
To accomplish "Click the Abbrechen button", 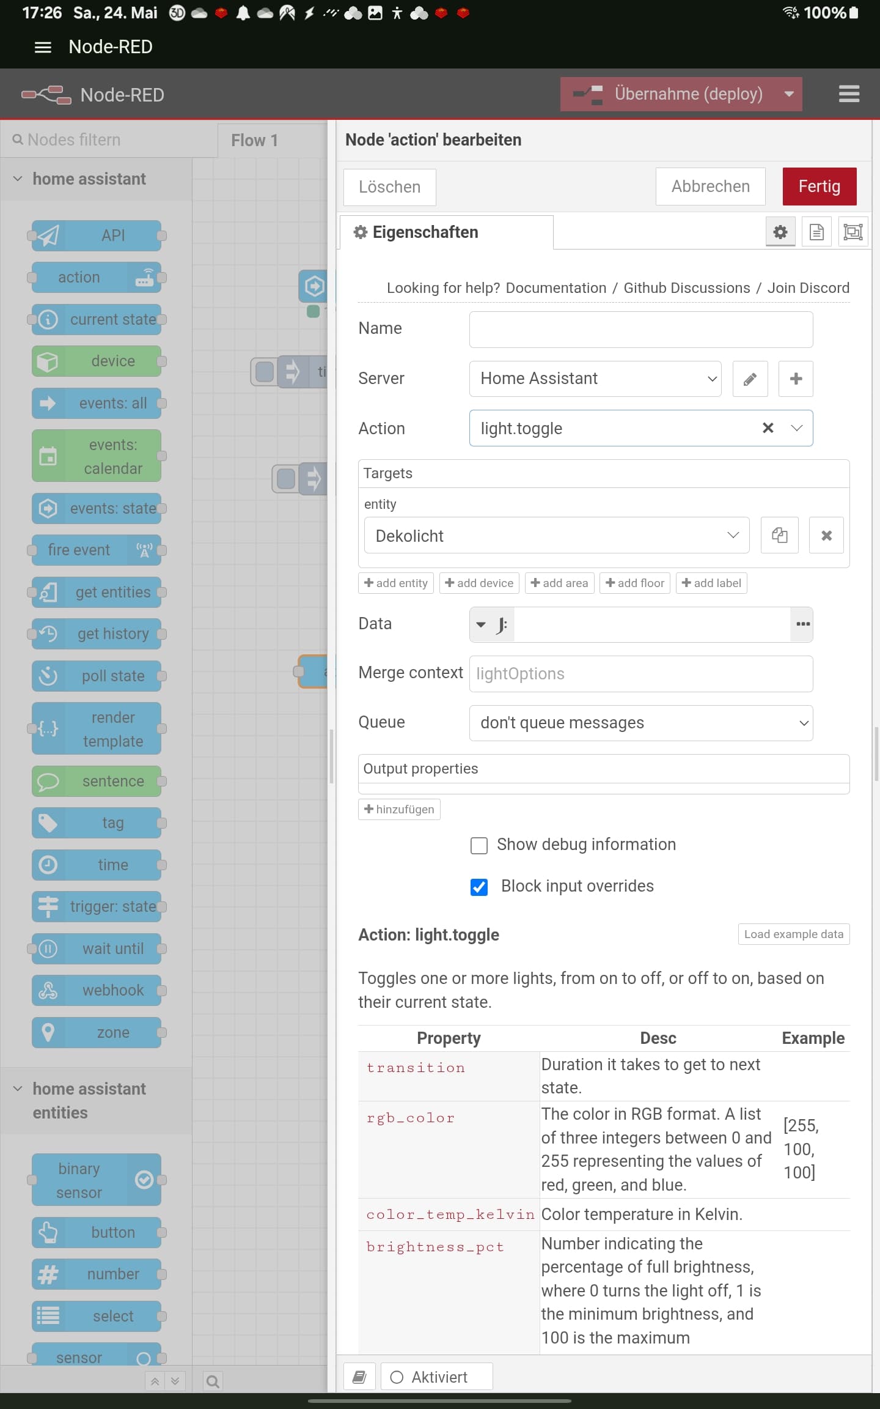I will point(710,187).
